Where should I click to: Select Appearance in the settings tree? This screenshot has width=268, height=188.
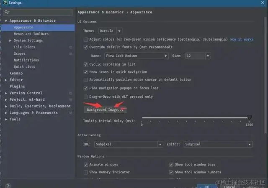coord(38,28)
